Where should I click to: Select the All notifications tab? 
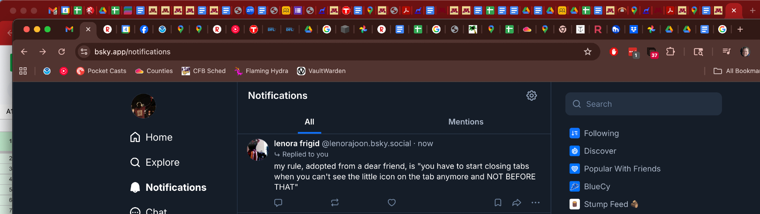(x=309, y=122)
